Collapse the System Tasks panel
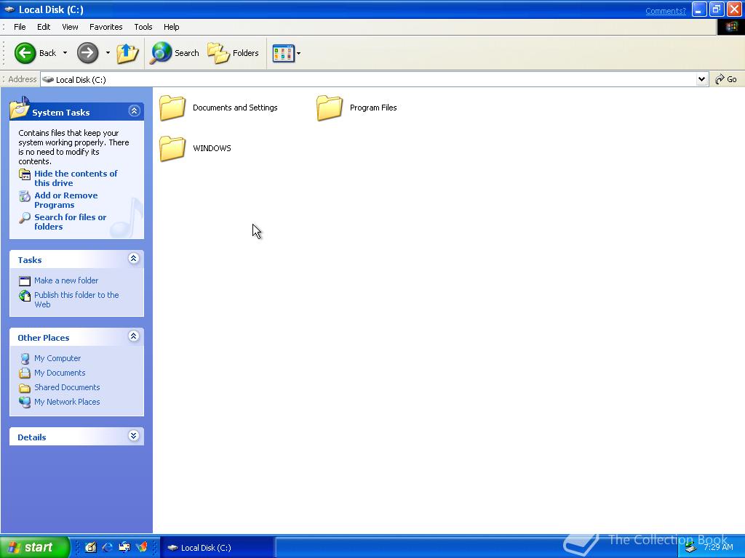The width and height of the screenshot is (745, 558). [x=134, y=111]
